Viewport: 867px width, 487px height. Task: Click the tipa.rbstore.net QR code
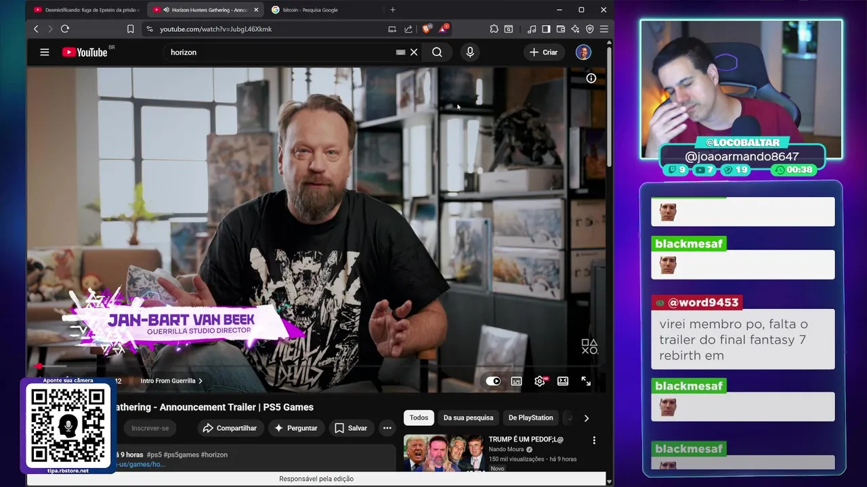tap(68, 426)
